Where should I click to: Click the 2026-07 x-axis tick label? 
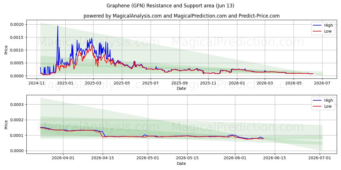coord(322,83)
